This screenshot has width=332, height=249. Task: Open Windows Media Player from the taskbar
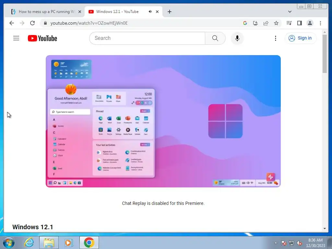click(69, 243)
